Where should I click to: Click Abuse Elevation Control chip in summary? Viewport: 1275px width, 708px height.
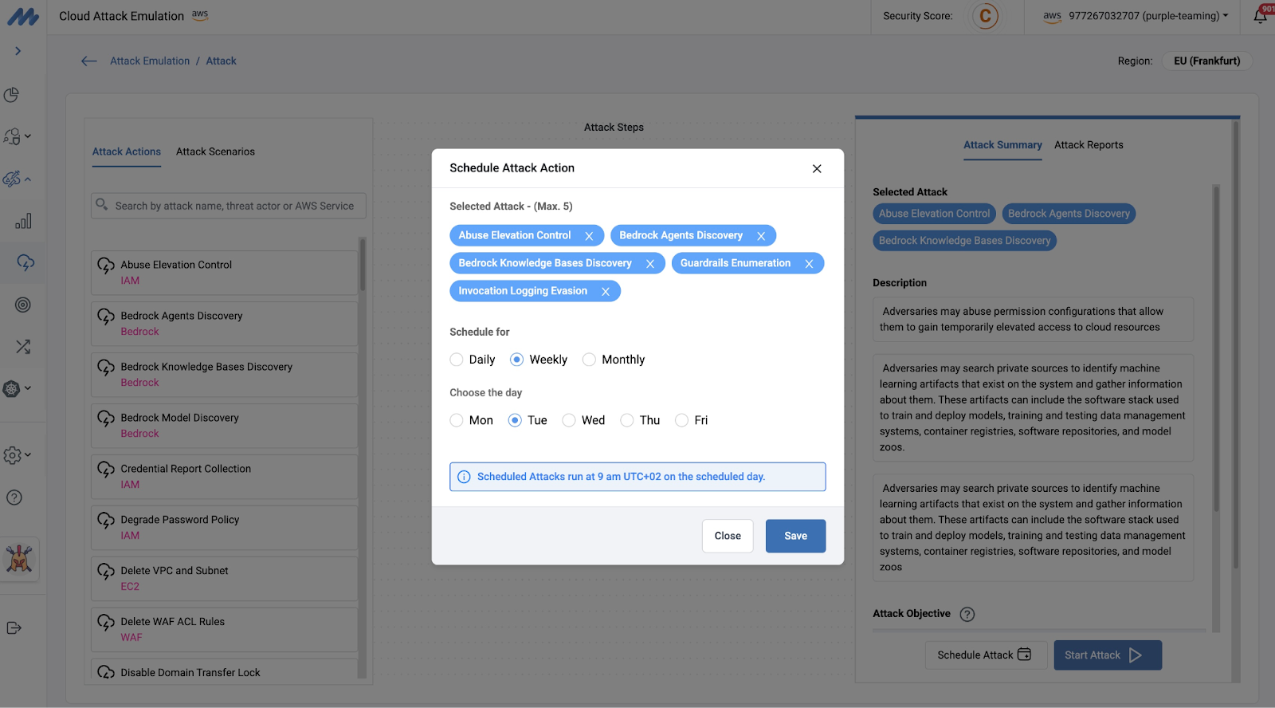934,214
